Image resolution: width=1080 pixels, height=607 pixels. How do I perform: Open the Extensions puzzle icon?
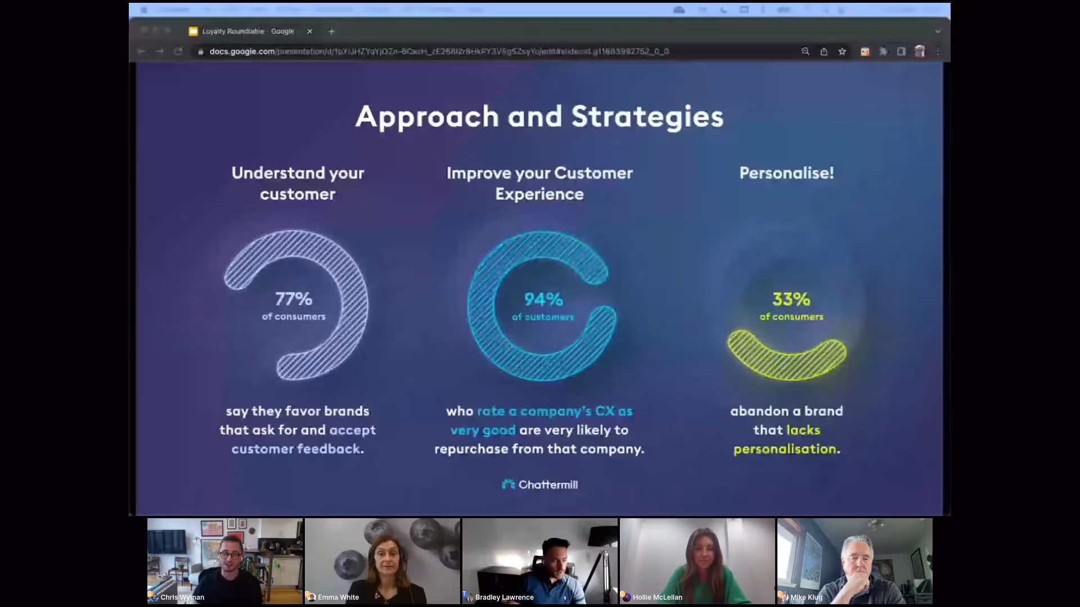tap(883, 51)
